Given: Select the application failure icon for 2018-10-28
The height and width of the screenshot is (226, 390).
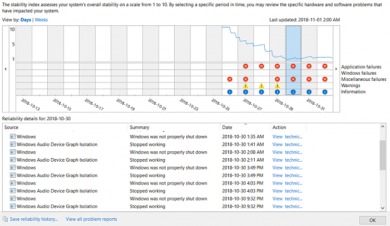Looking at the screenshot, I should (x=262, y=66).
